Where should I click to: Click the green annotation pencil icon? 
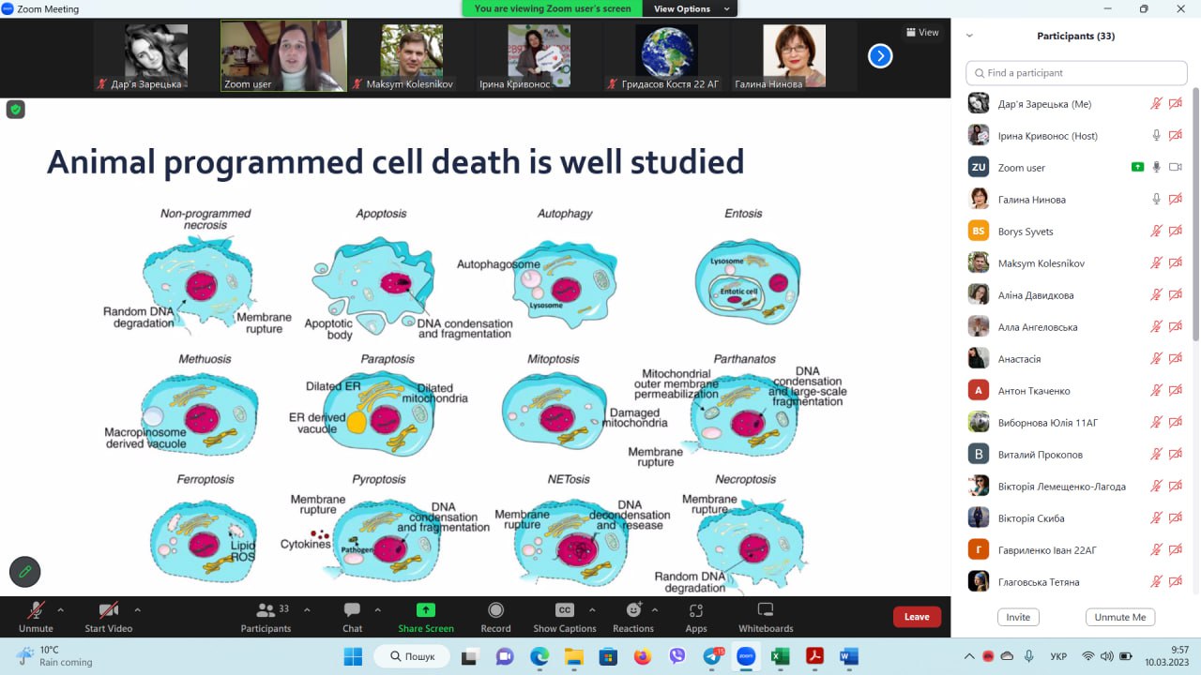25,570
